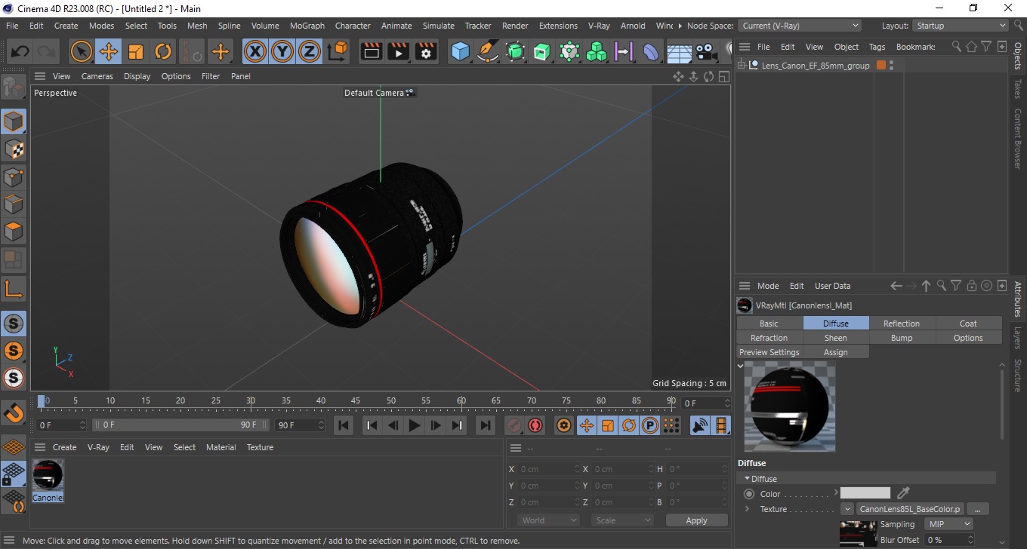The width and height of the screenshot is (1027, 549).
Task: Open the Cameras viewport menu
Action: tap(97, 76)
